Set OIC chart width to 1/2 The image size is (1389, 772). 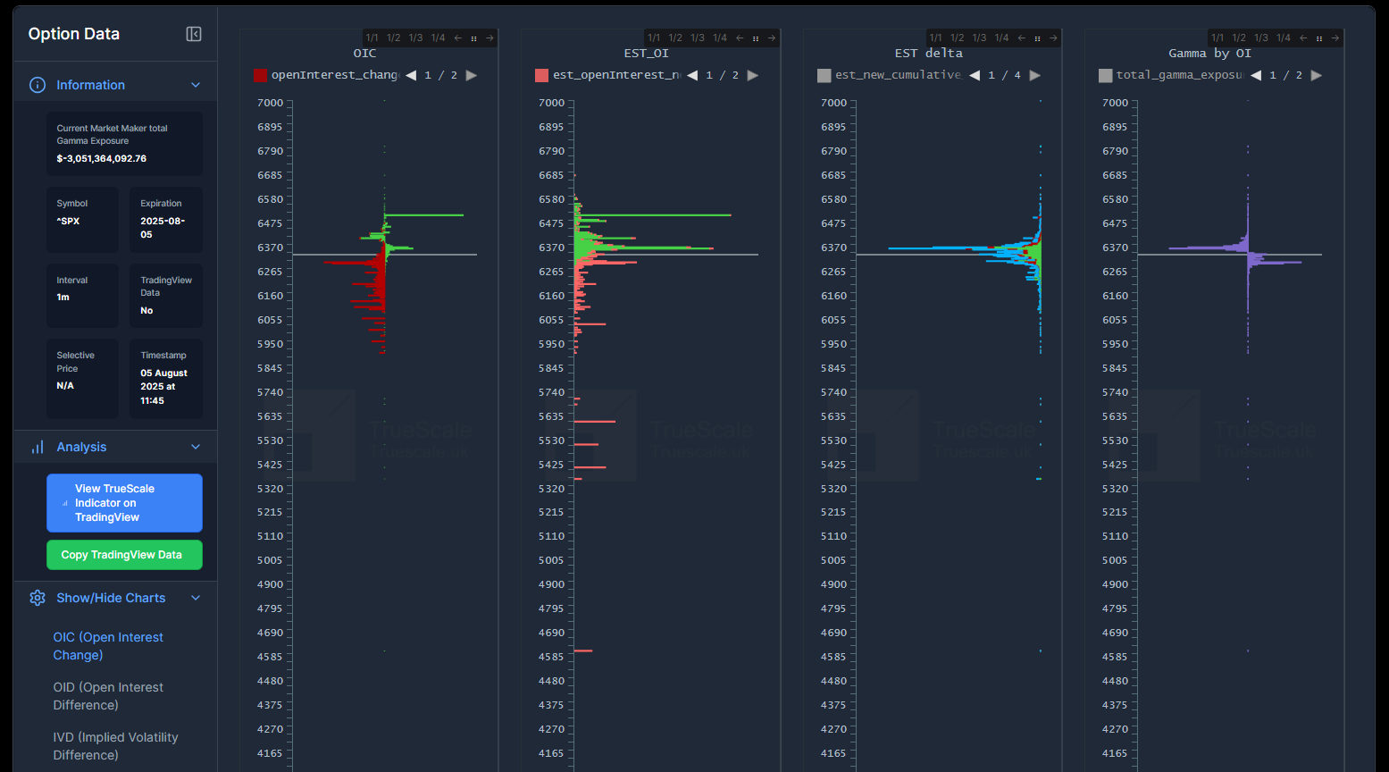(394, 38)
